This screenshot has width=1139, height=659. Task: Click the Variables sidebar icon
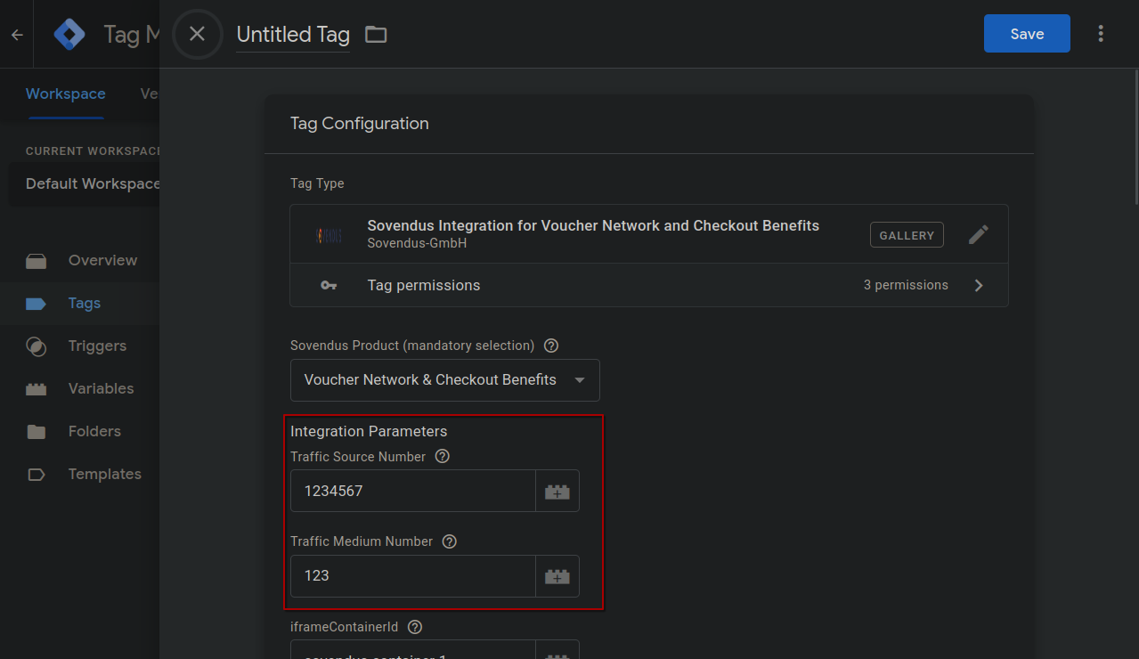(36, 389)
